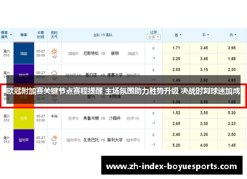Click 未知 weather for 弗鲁米嫩 match
Screen dimensions: 247x179
coord(54,116)
